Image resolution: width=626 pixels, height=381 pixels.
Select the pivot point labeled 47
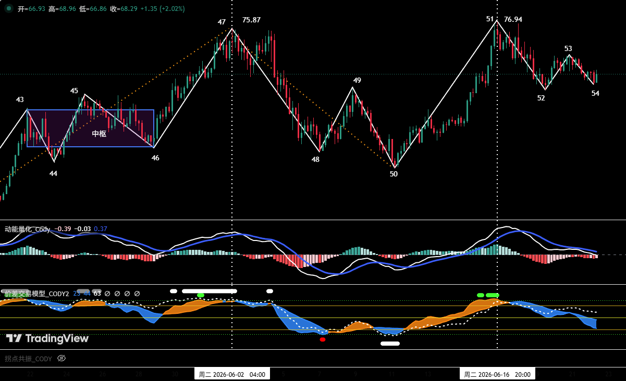coord(222,22)
